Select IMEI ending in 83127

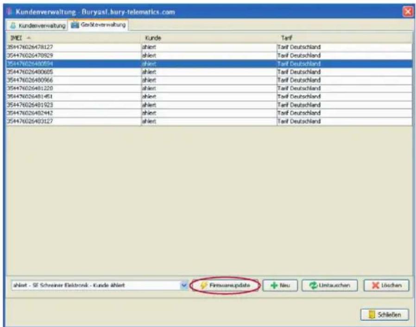pyautogui.click(x=30, y=121)
